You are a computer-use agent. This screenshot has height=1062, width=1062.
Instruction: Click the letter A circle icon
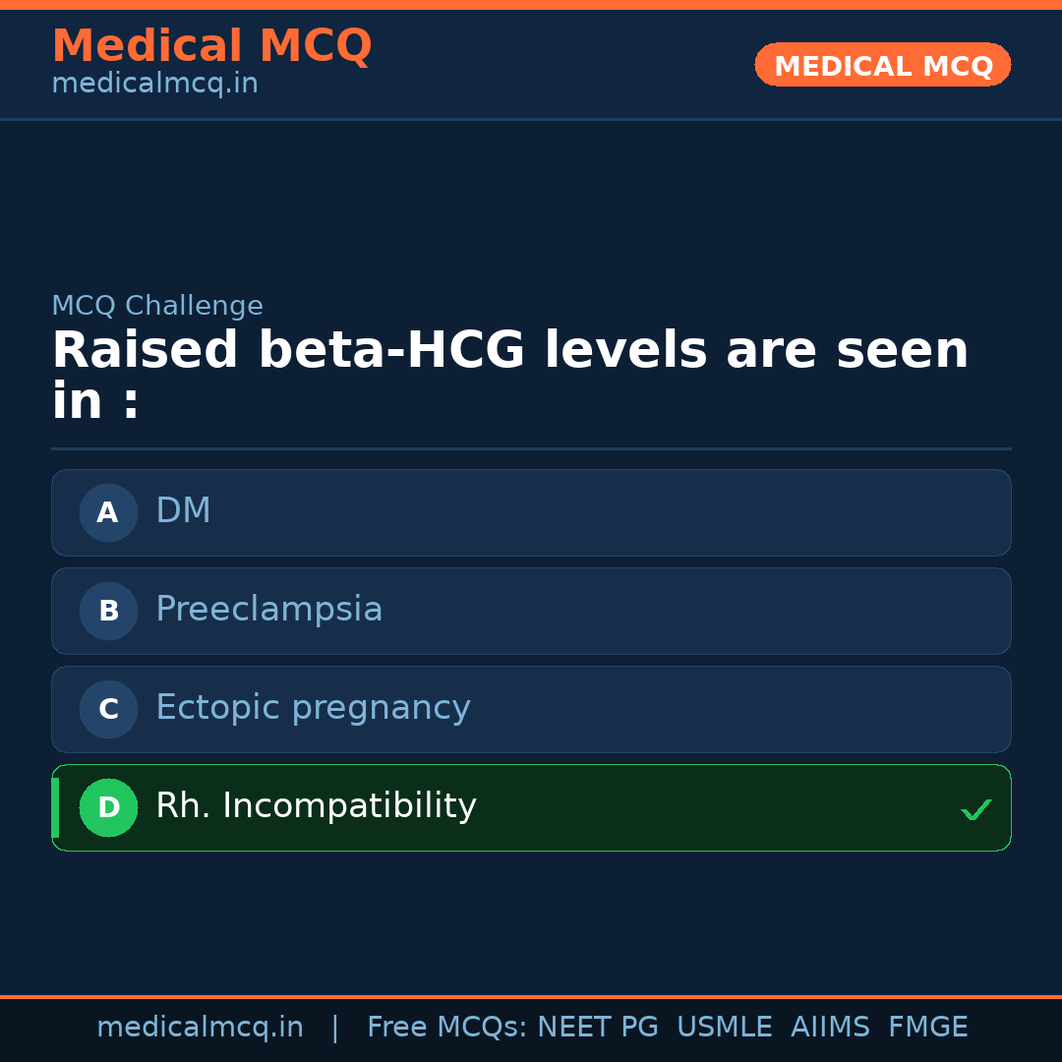(108, 512)
